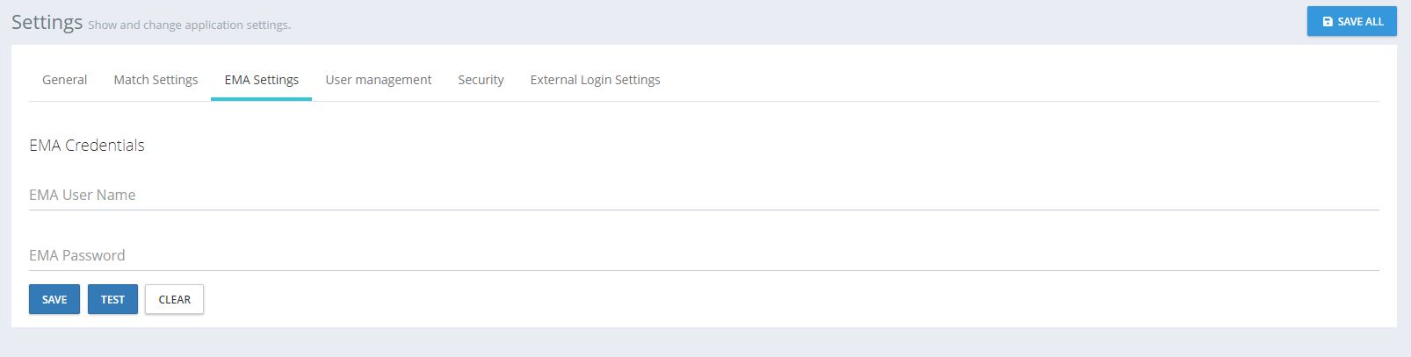Switch to the Match Settings tab
Image resolution: width=1411 pixels, height=357 pixels.
click(156, 80)
